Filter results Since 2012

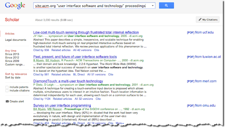coord(12,58)
